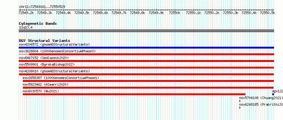Viewport: 283px width, 120px height.
Task: Click the 72550.5k ruler tick label
Action: click(x=267, y=13)
